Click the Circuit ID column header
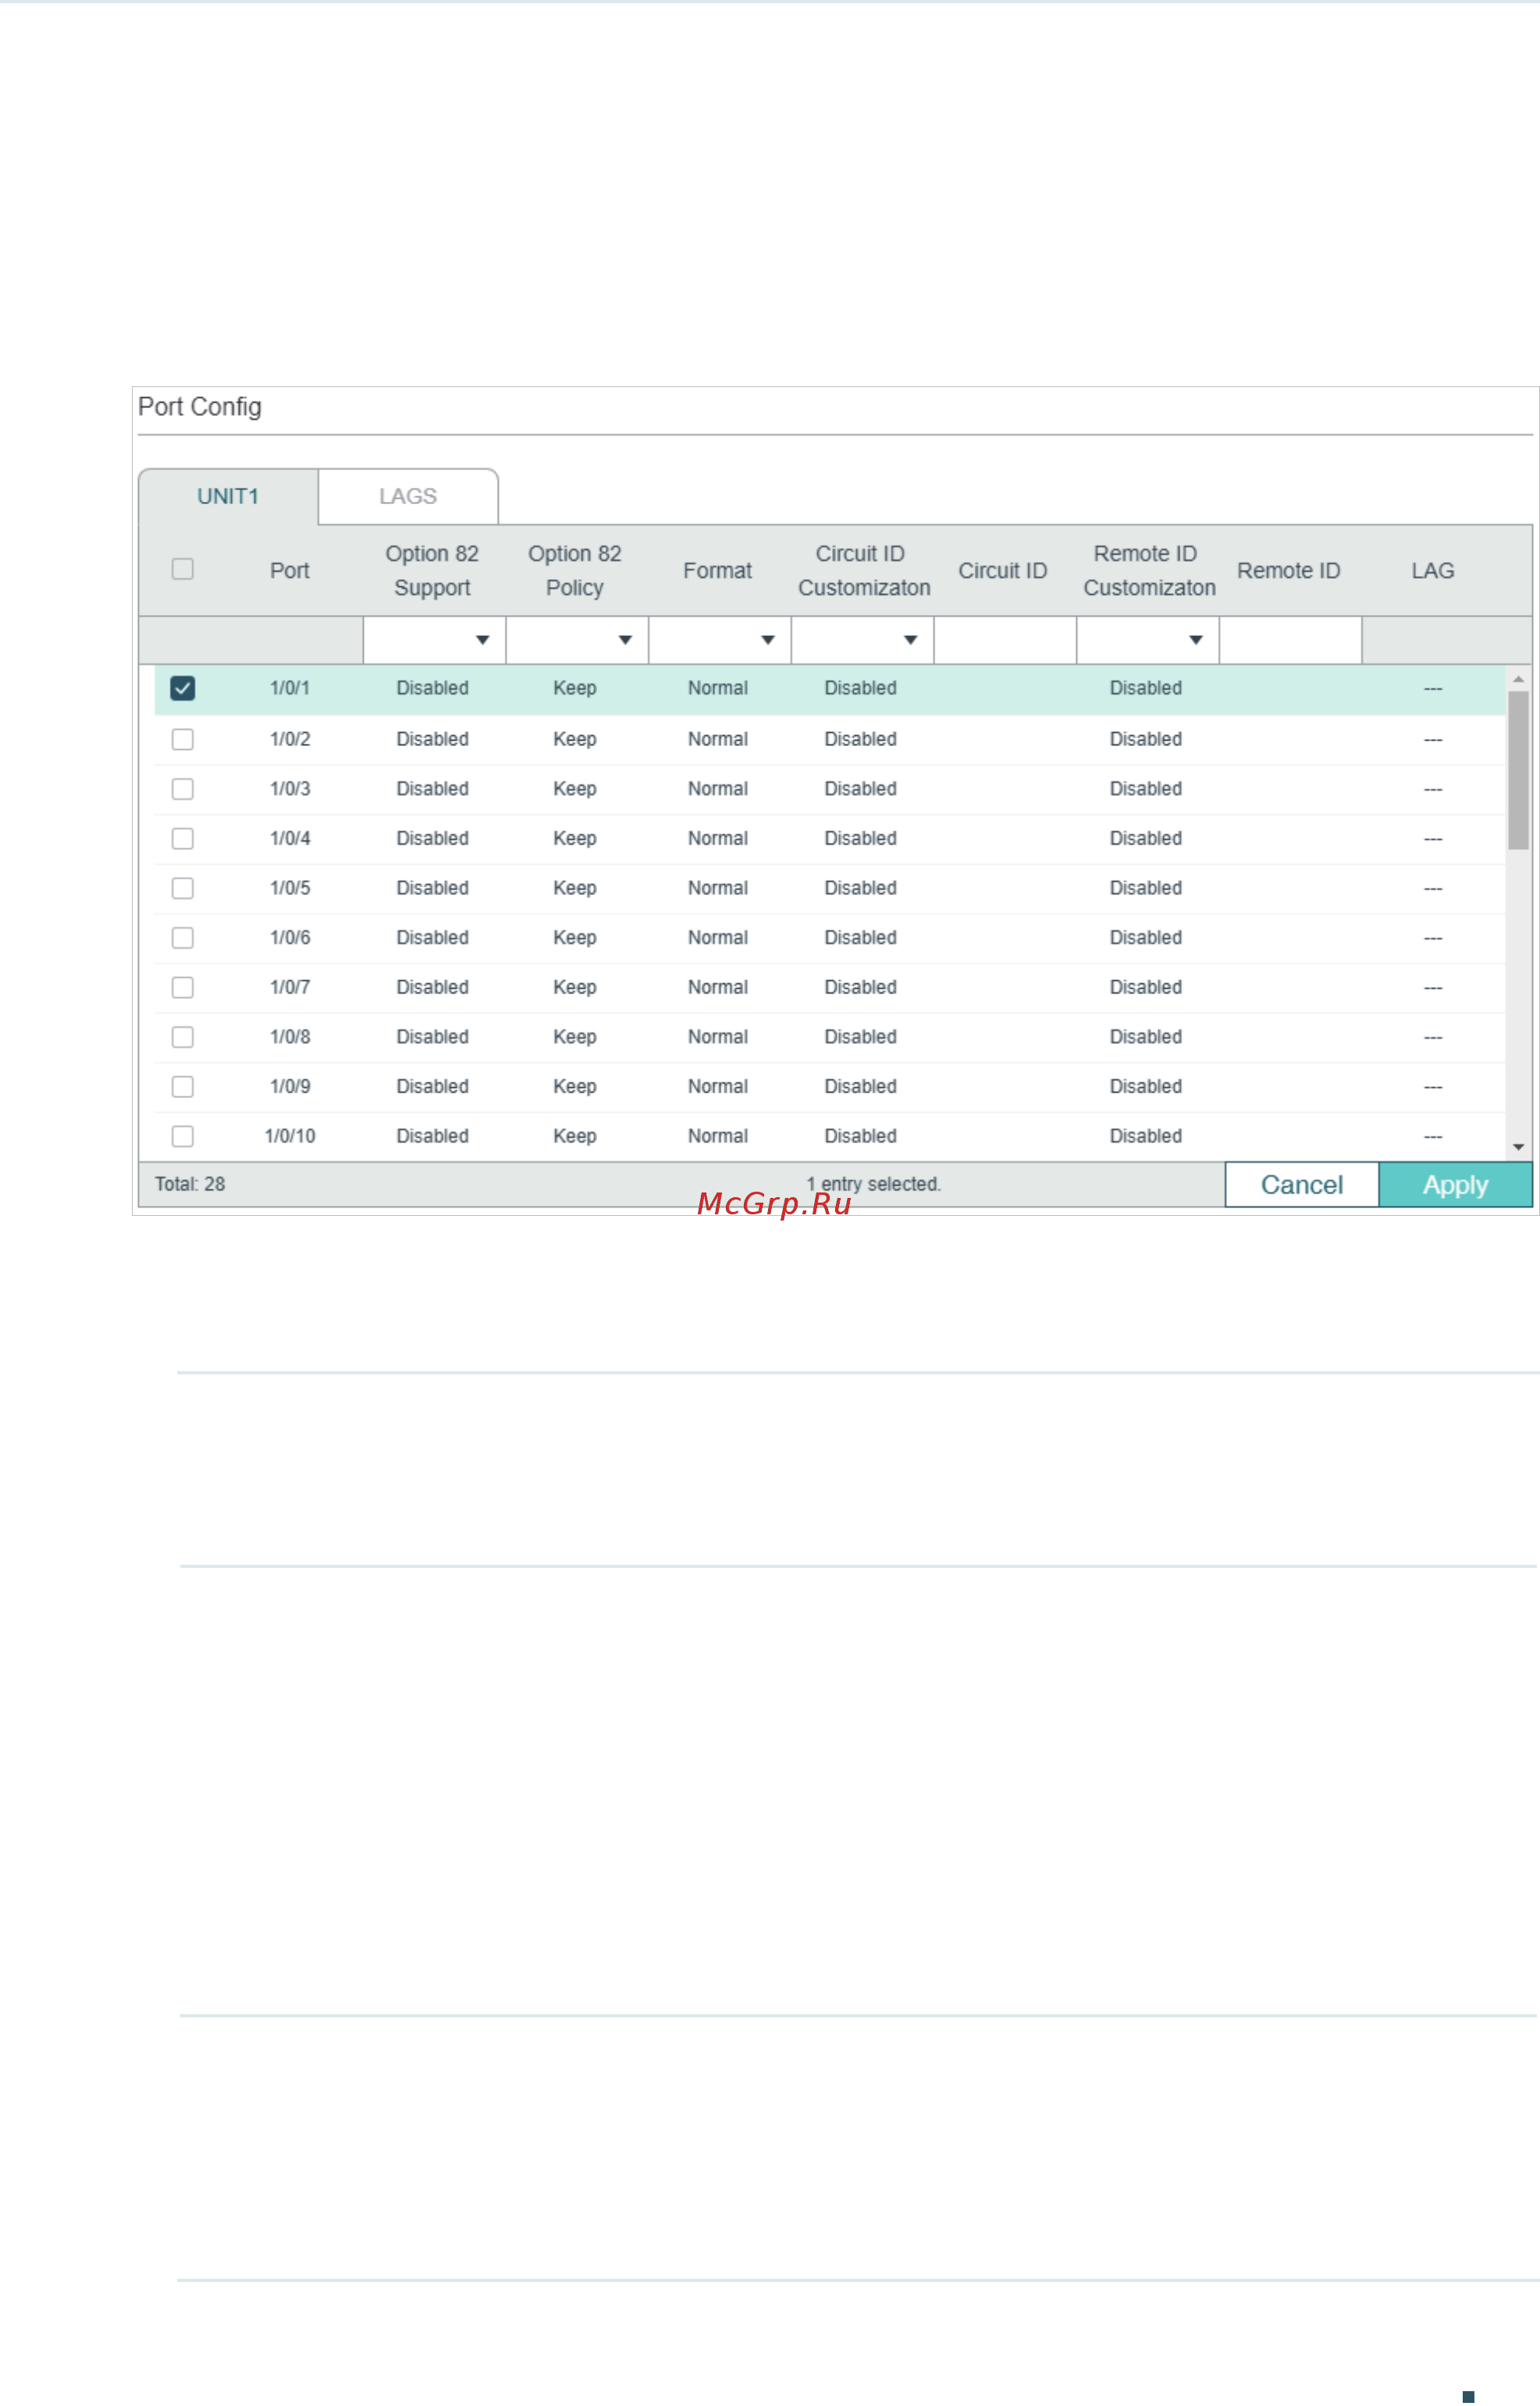This screenshot has width=1540, height=2406. point(1002,570)
